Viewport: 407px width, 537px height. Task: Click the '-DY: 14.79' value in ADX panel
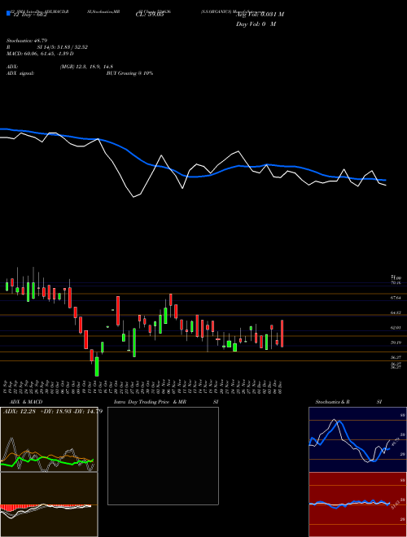[87, 412]
